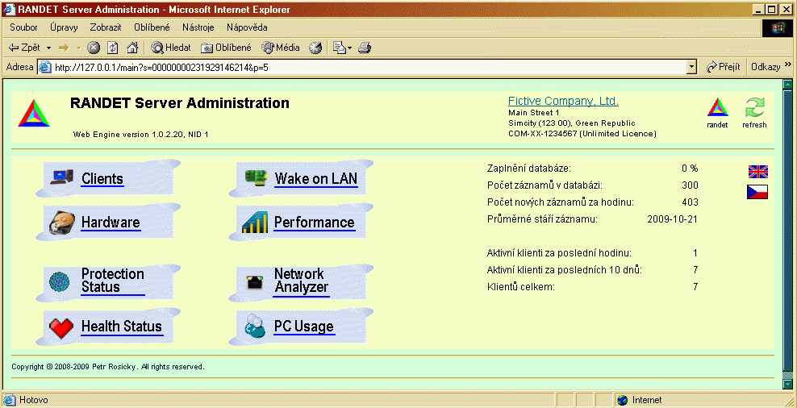Open the Úpravy menu

(x=64, y=27)
